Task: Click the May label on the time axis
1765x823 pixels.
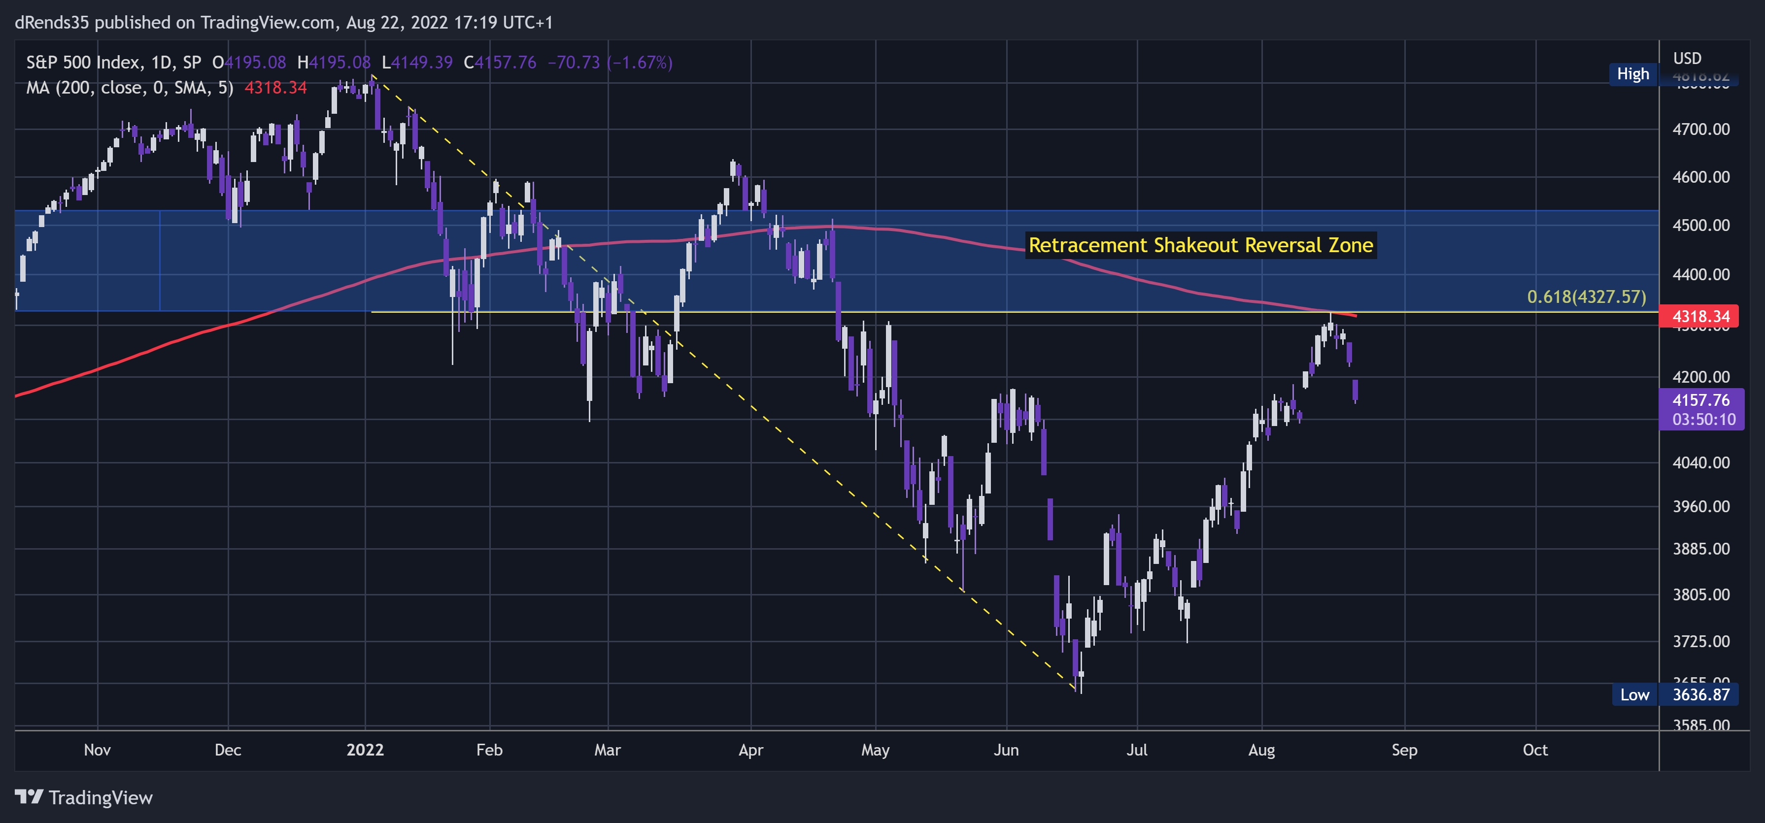Action: 875,751
